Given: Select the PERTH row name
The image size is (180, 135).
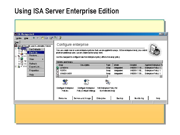Looking at the screenshot, I should 63,70.
